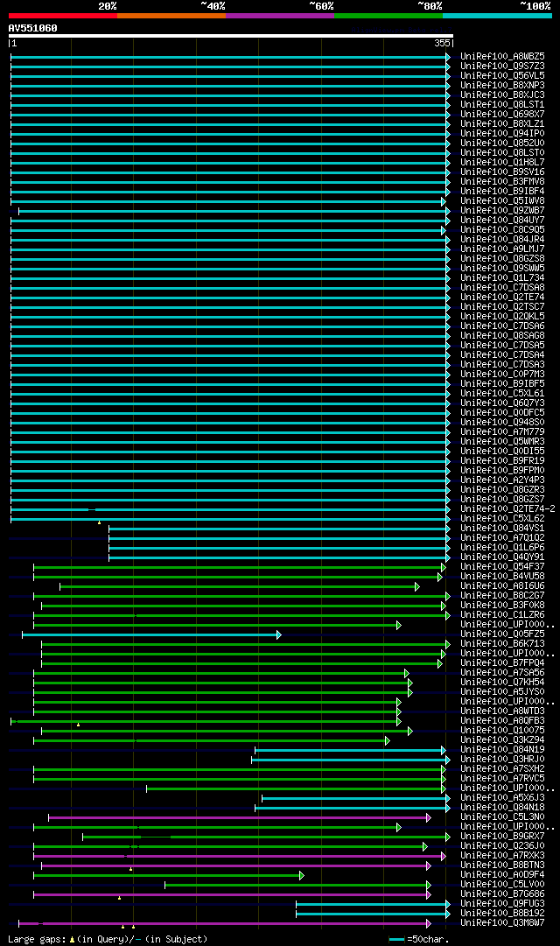This screenshot has height=946, width=560.
Task: Select the UniRef100_Q3M8W7 label
Action: click(x=502, y=923)
